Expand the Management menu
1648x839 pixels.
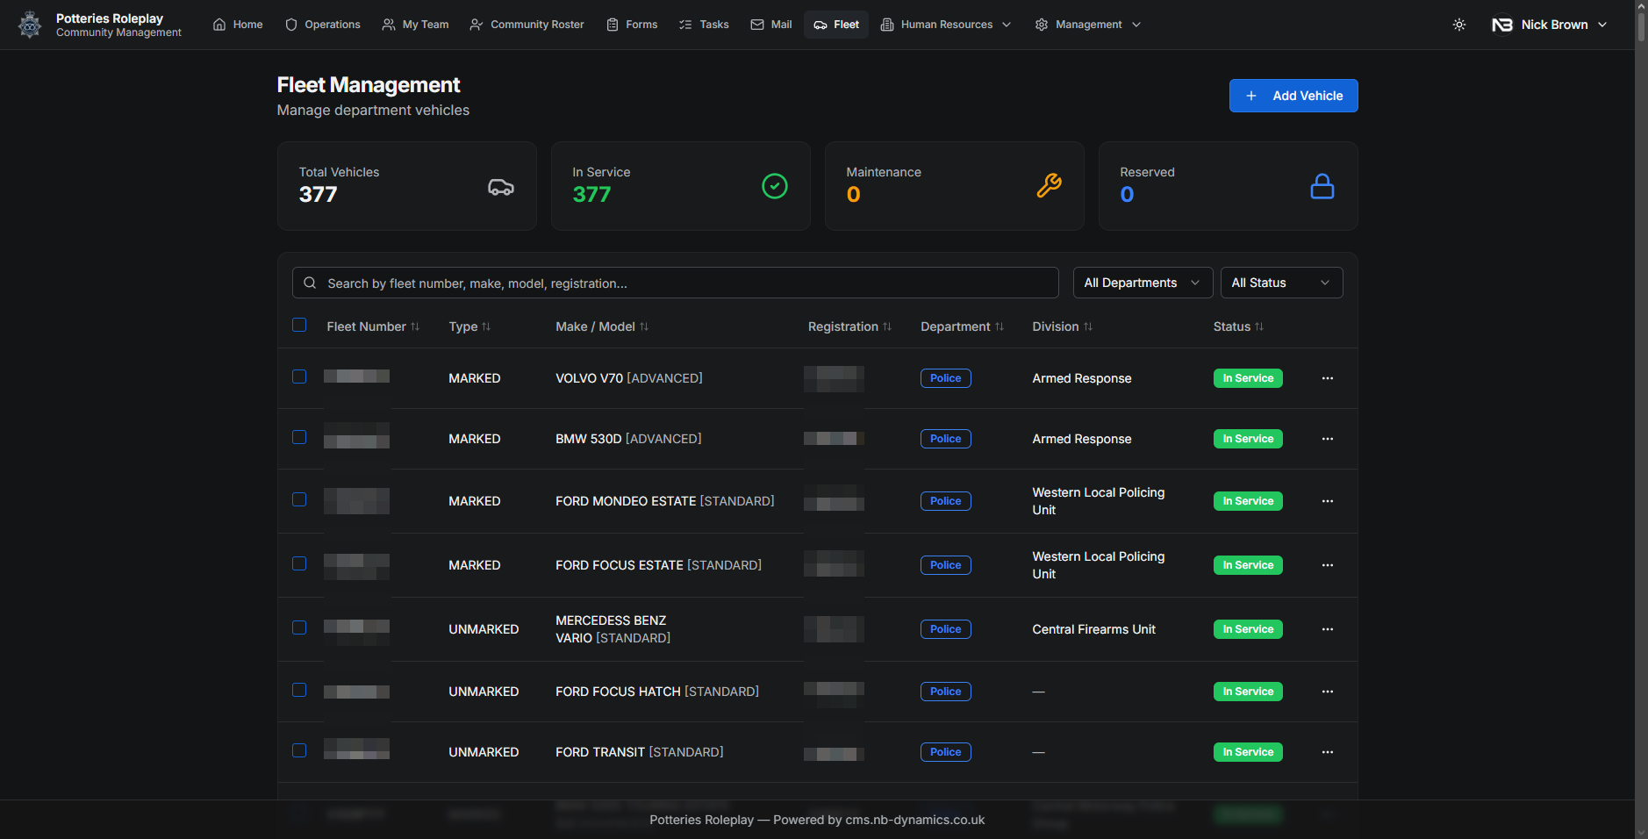[x=1088, y=25]
